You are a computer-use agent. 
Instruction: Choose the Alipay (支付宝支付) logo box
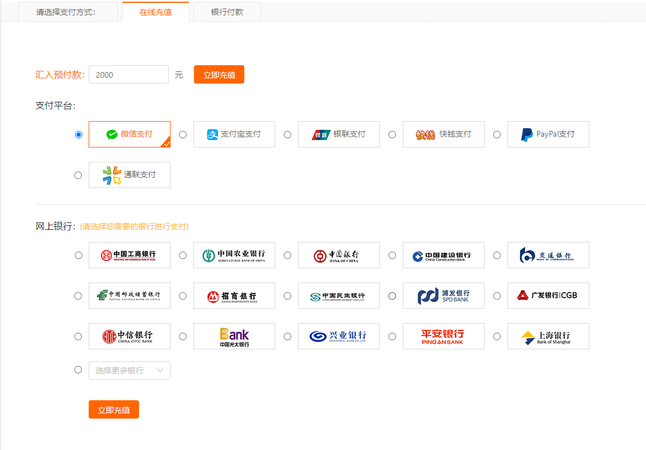234,134
